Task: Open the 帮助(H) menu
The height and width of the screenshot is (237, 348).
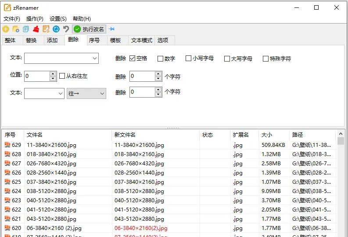Action: point(82,19)
